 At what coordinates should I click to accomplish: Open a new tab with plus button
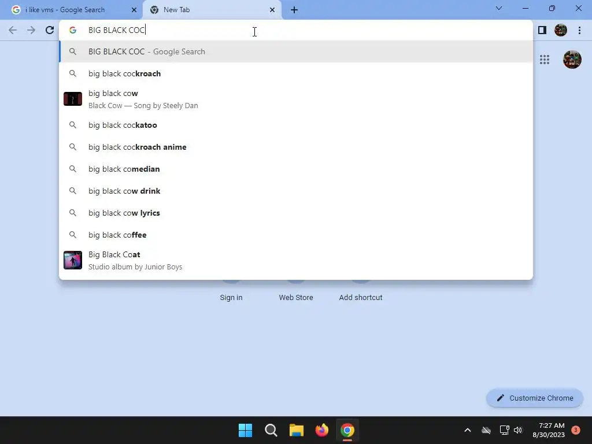[294, 10]
